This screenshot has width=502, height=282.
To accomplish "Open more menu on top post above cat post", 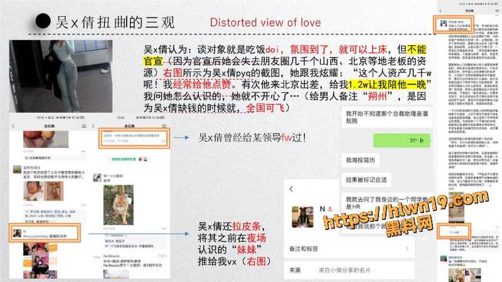I will click(x=164, y=141).
